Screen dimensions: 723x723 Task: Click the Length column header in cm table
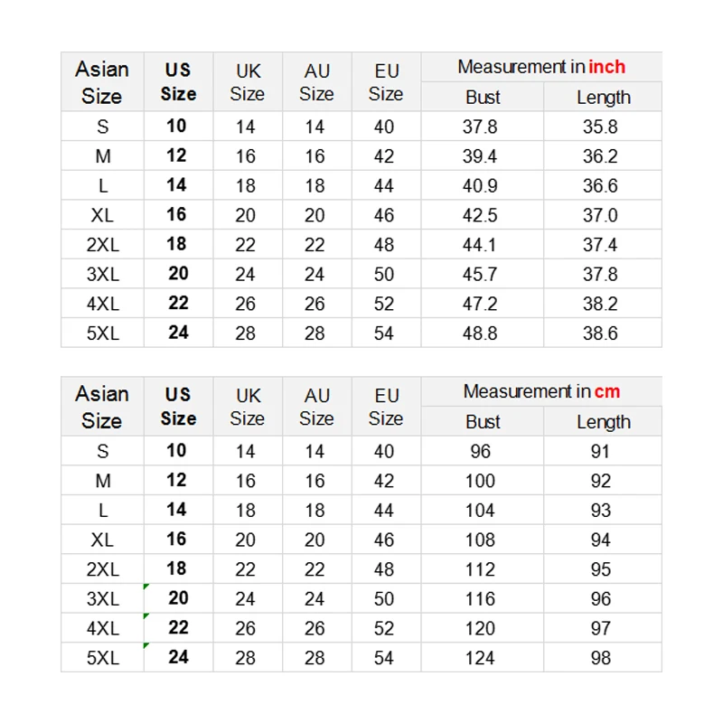[603, 422]
